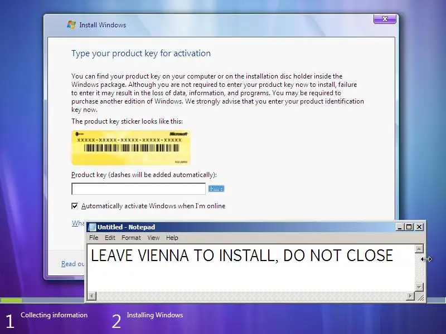Click the green installation progress bar

click(11, 300)
